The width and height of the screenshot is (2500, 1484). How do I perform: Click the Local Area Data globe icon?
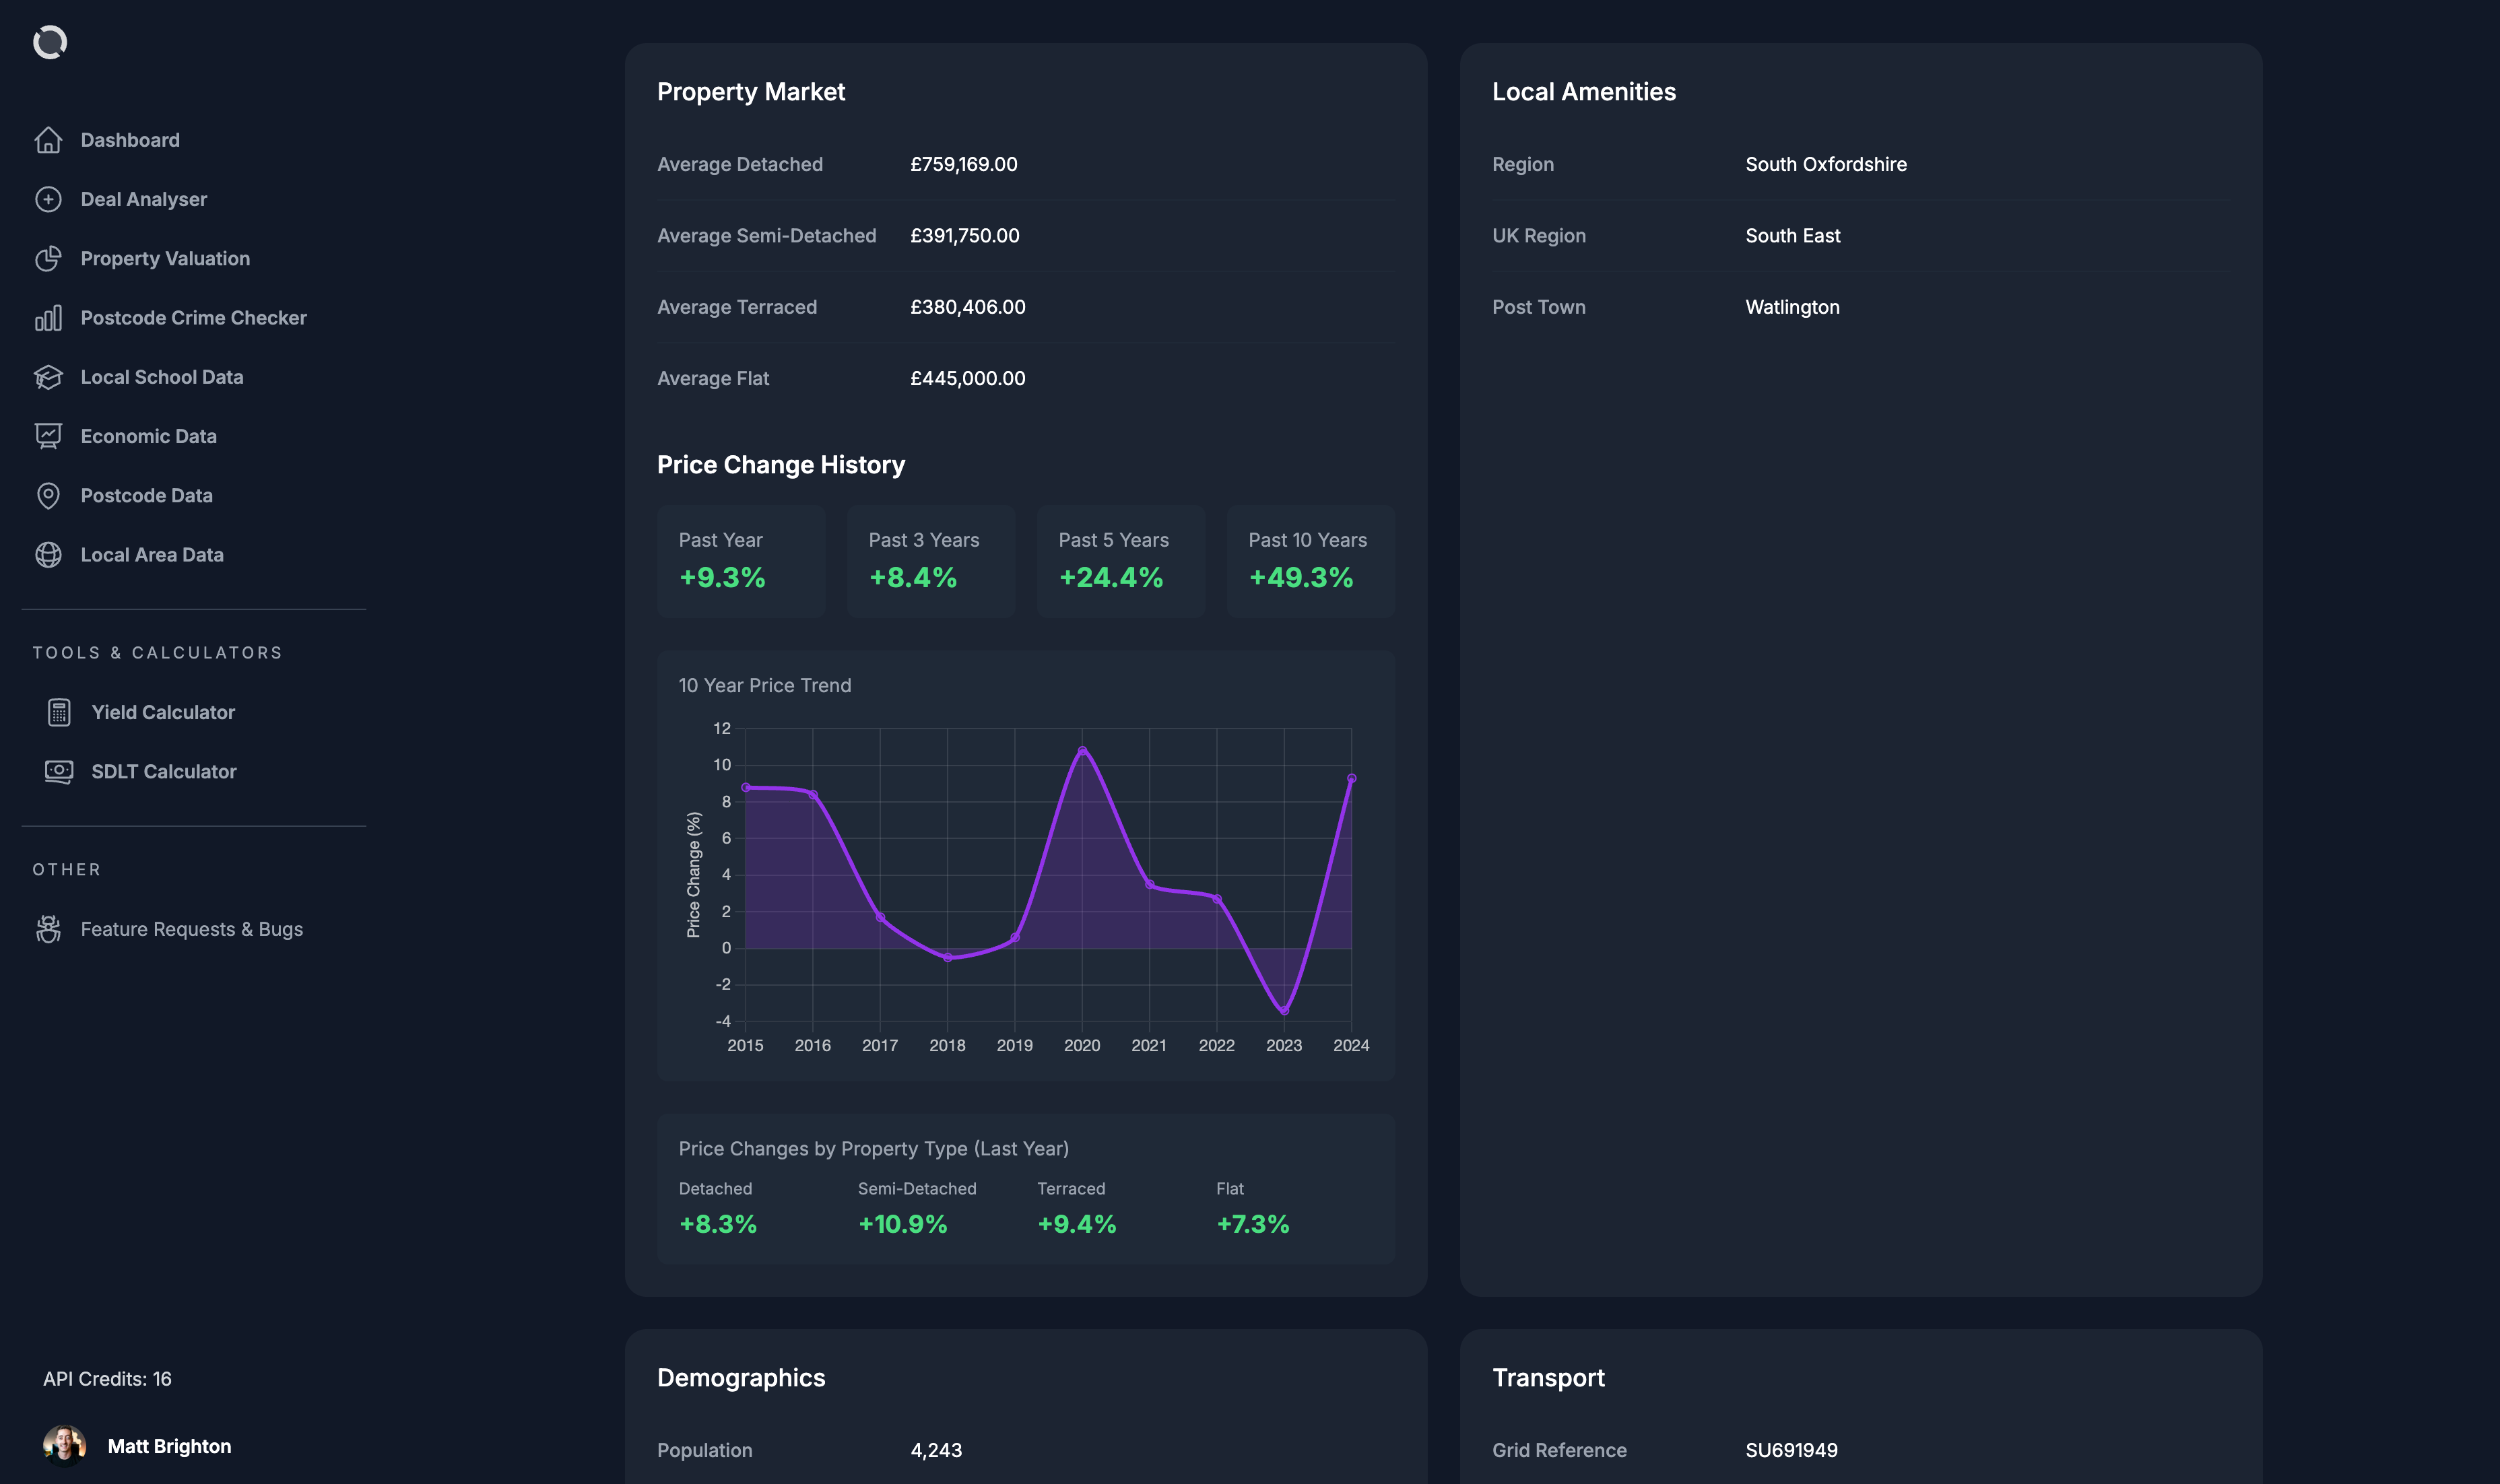click(x=48, y=555)
